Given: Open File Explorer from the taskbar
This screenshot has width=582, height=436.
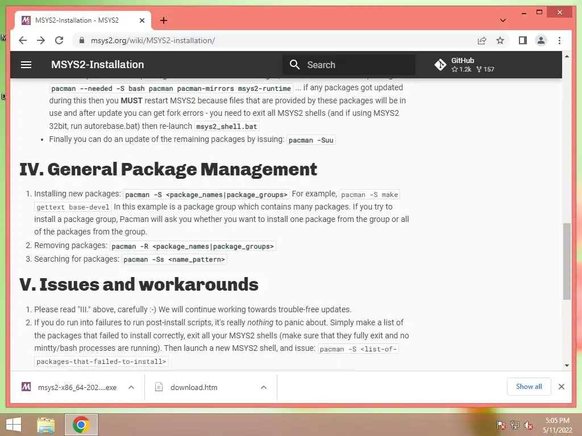Looking at the screenshot, I should [x=46, y=425].
